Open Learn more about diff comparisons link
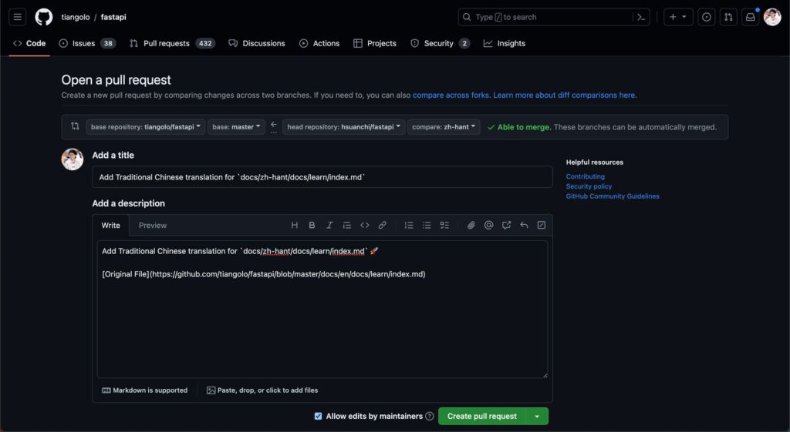790x432 pixels. click(x=564, y=95)
